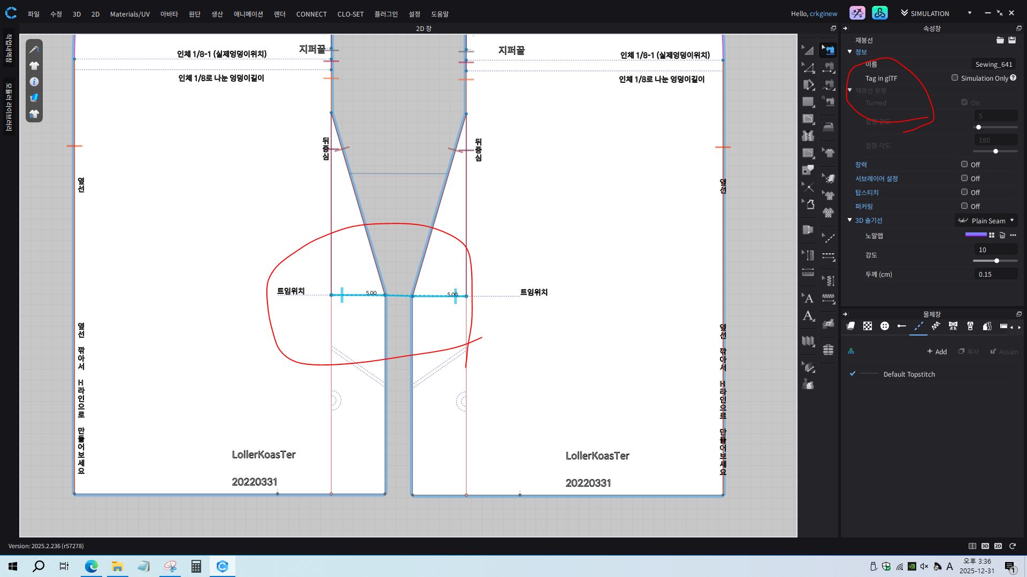The image size is (1027, 577).
Task: Open the Button tab in Object Browser
Action: pyautogui.click(x=884, y=326)
